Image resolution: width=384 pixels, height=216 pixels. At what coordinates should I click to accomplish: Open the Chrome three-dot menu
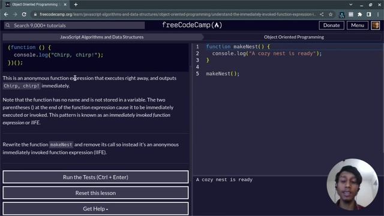coord(378,14)
